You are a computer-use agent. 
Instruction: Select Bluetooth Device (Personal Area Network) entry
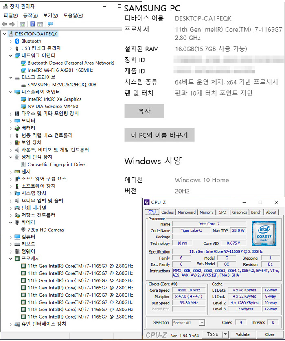(71, 63)
